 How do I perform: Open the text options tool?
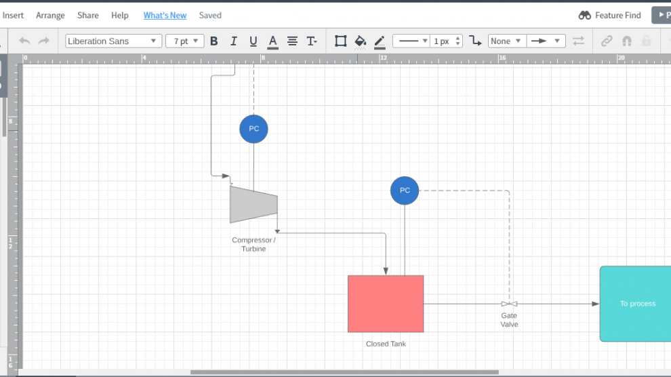click(312, 41)
